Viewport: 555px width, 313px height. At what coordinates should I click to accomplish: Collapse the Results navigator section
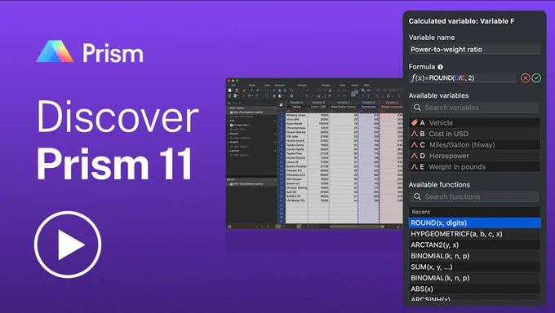point(228,134)
